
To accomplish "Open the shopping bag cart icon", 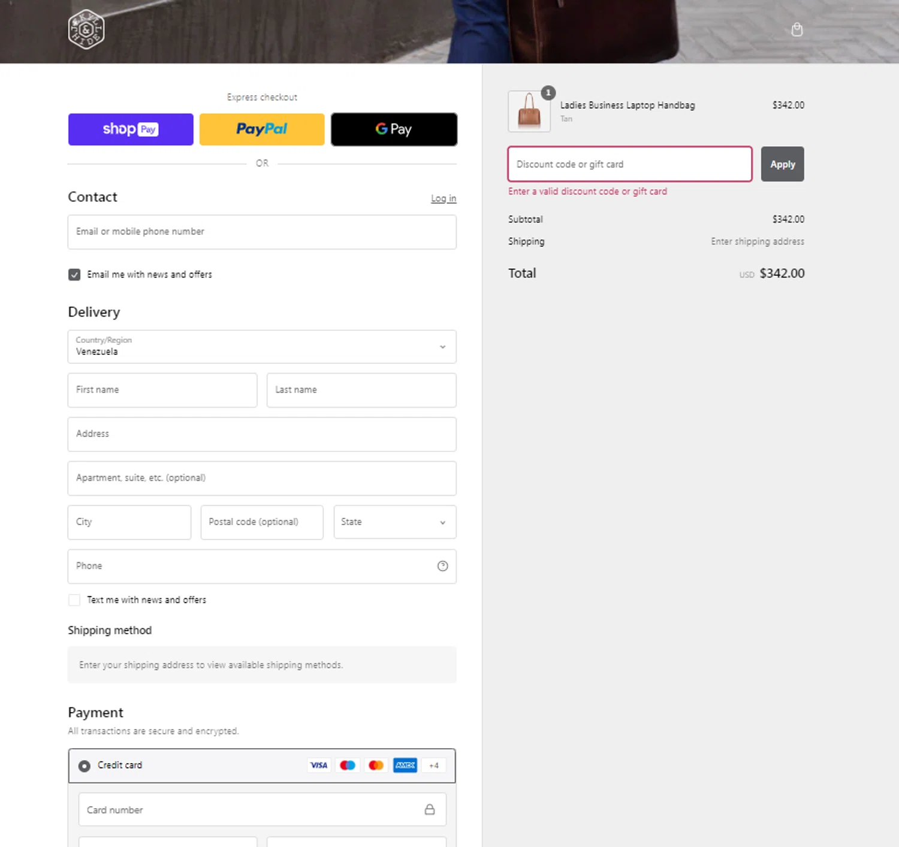I will point(797,29).
